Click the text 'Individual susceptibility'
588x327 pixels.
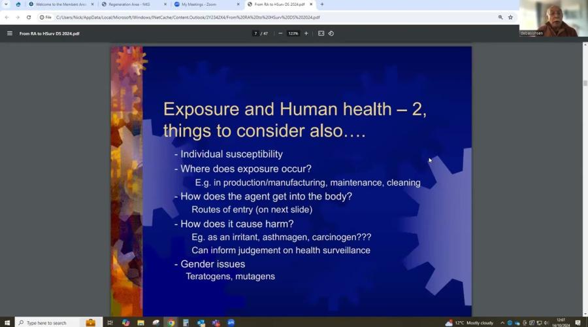232,154
